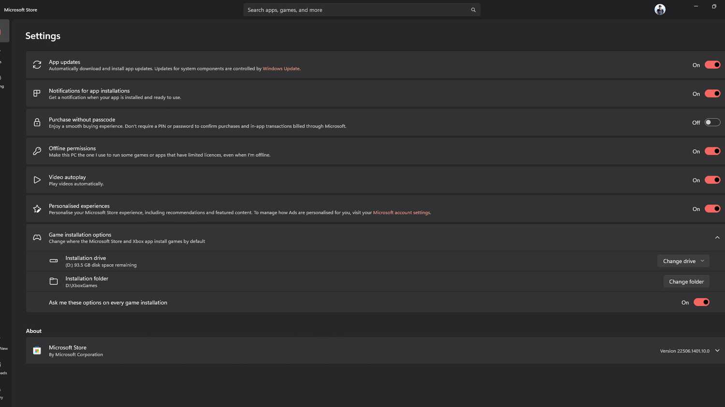
Task: Click the play icon for Video autoplay
Action: point(37,180)
